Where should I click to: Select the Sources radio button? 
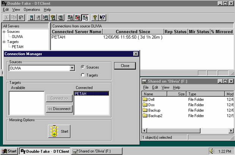coord(83,67)
